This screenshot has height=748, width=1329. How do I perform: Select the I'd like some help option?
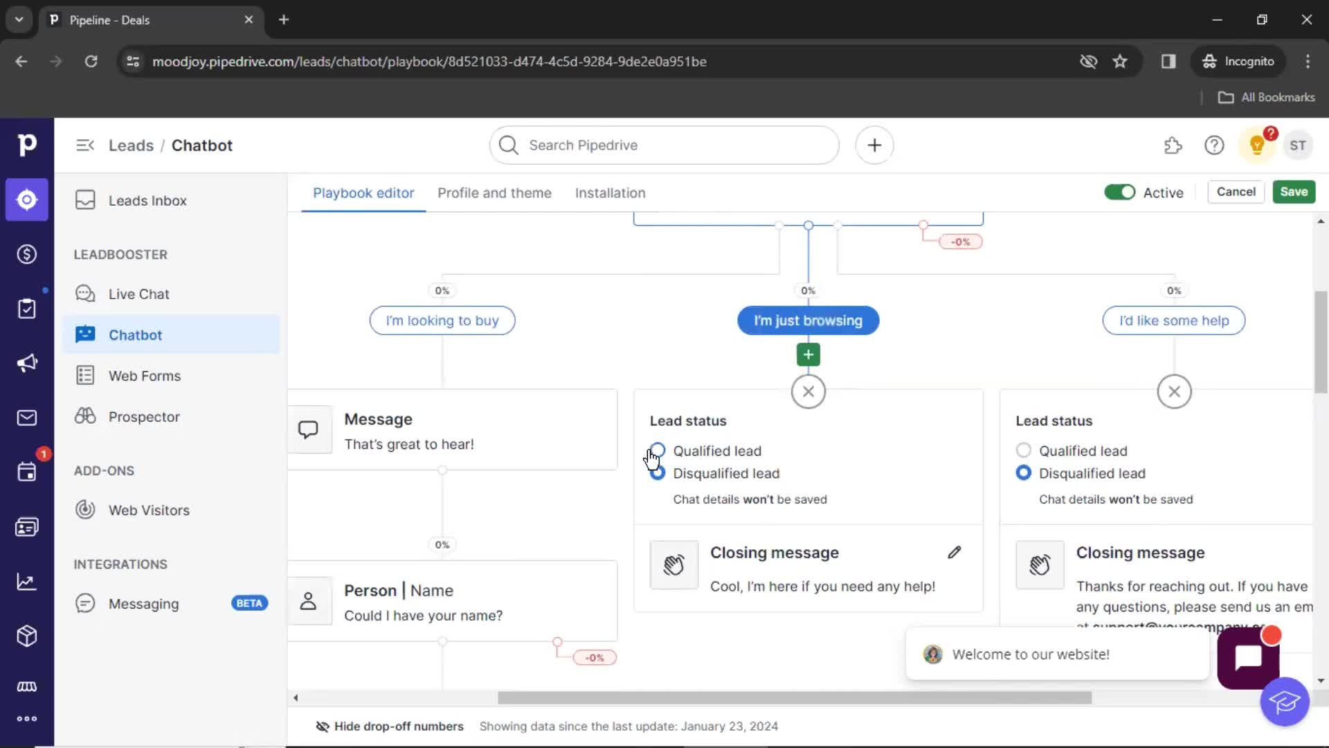(x=1174, y=321)
